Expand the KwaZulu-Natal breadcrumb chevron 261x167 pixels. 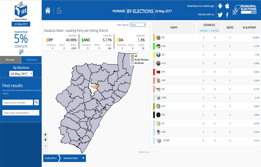click(83, 158)
